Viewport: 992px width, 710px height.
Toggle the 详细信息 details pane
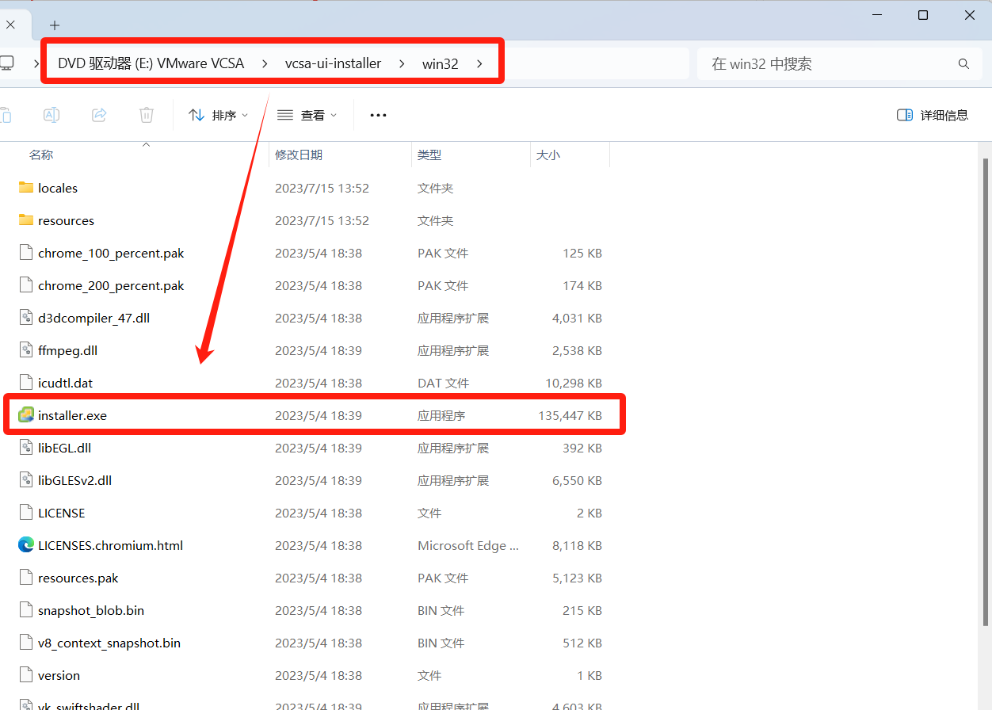pyautogui.click(x=933, y=115)
